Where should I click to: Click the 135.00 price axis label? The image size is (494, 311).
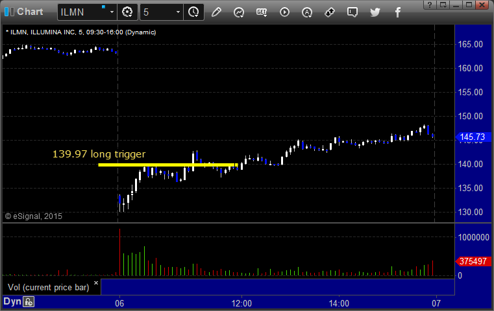[471, 188]
